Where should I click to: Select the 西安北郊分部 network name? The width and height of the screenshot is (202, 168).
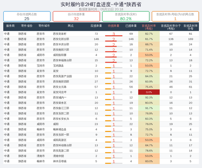[x=61, y=39]
